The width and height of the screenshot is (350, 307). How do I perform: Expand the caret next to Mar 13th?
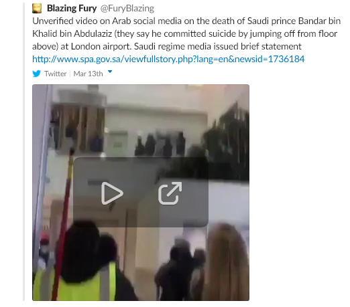[110, 72]
